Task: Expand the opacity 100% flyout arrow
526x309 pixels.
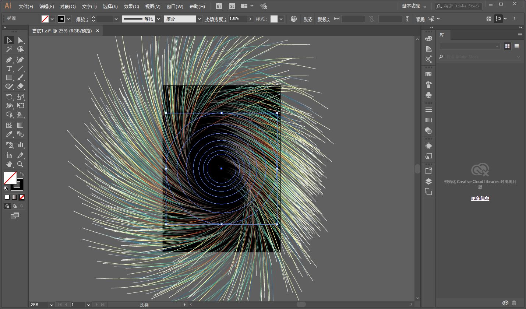Action: (250, 19)
